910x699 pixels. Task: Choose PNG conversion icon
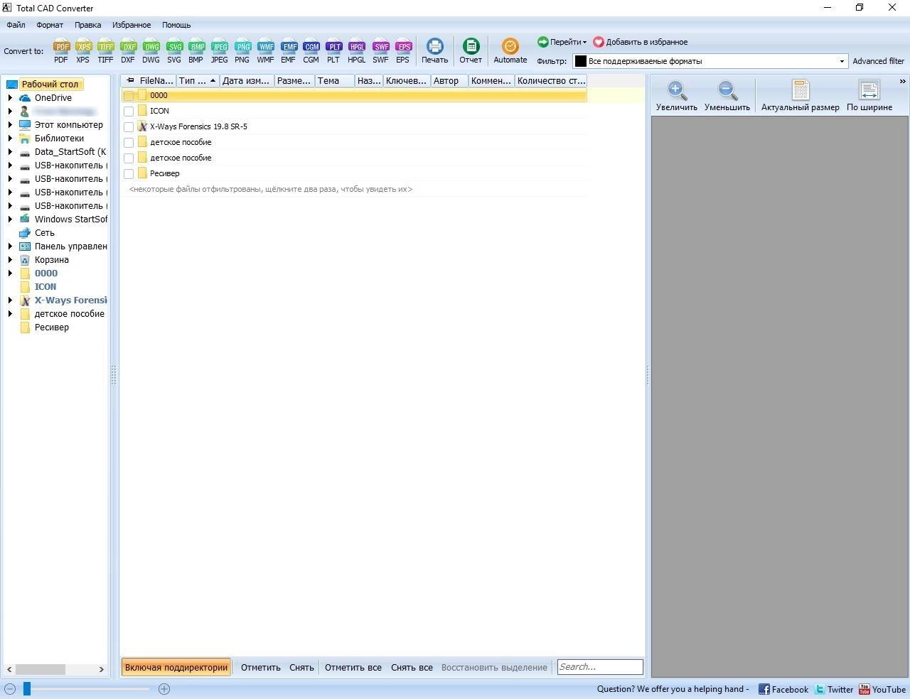coord(242,50)
